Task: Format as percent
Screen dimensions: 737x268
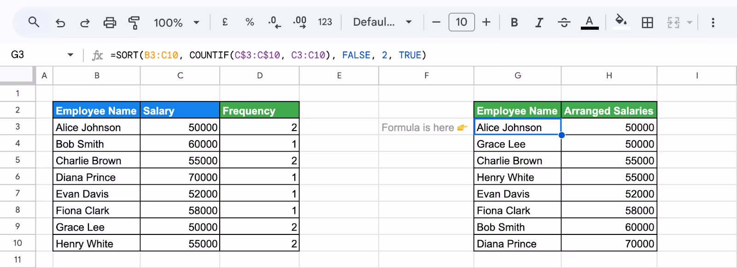Action: pos(250,22)
